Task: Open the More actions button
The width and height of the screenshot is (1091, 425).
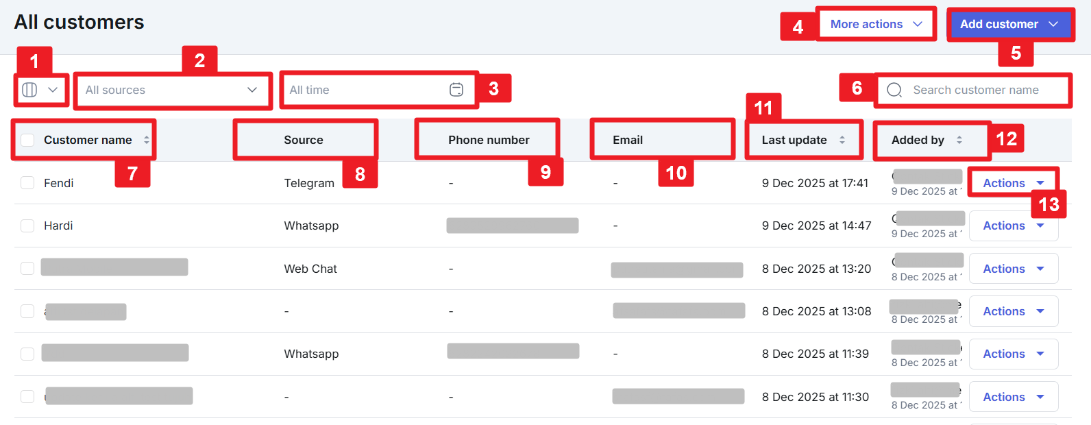Action: point(866,24)
